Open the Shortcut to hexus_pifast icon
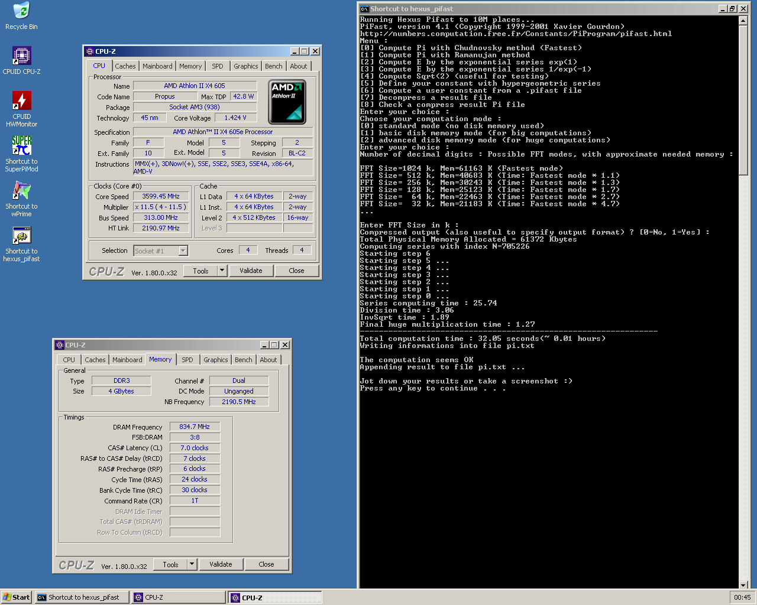The width and height of the screenshot is (757, 605). click(x=21, y=244)
